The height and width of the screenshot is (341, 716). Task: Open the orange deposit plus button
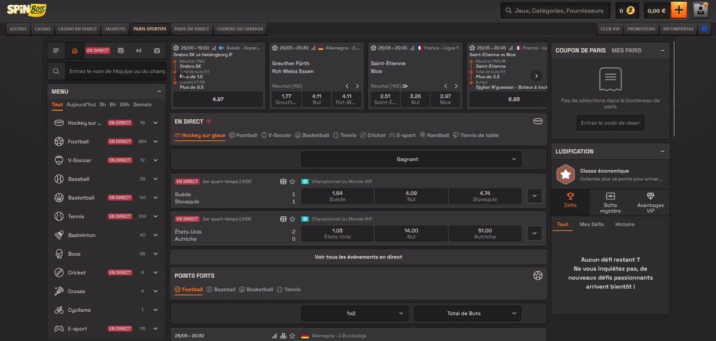point(679,10)
